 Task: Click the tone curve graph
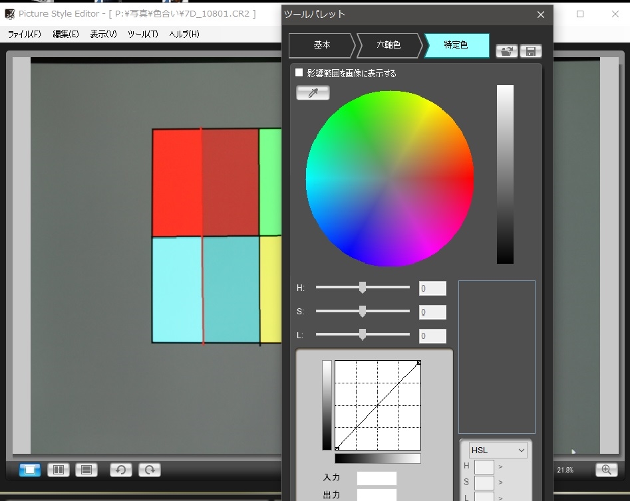(378, 405)
